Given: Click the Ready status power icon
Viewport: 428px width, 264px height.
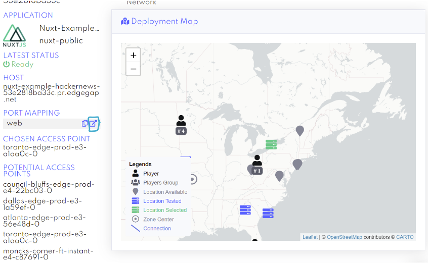Looking at the screenshot, I should 7,65.
